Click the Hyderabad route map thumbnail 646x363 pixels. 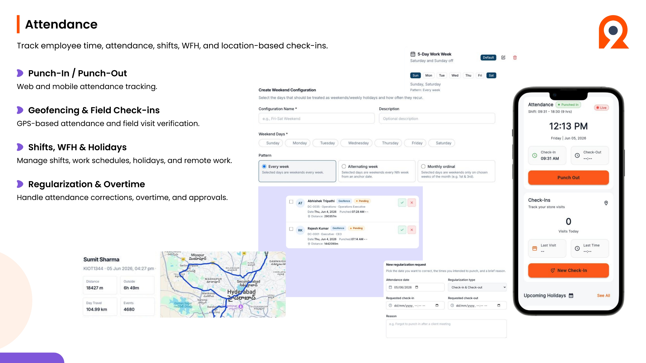[223, 284]
